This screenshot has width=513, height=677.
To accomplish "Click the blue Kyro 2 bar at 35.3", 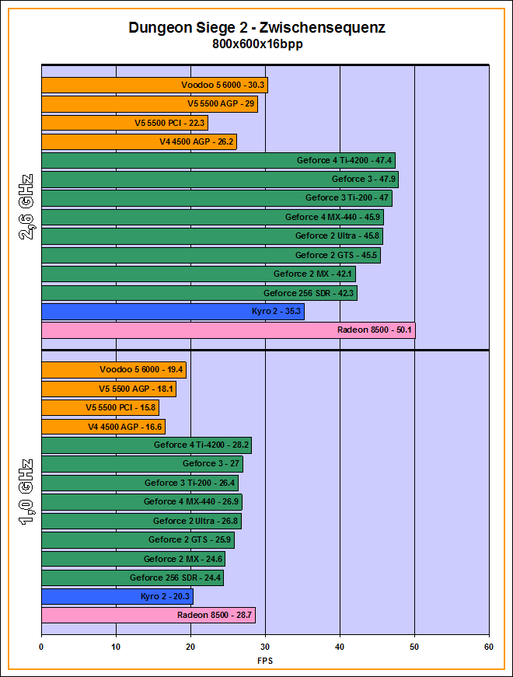I will (x=172, y=312).
